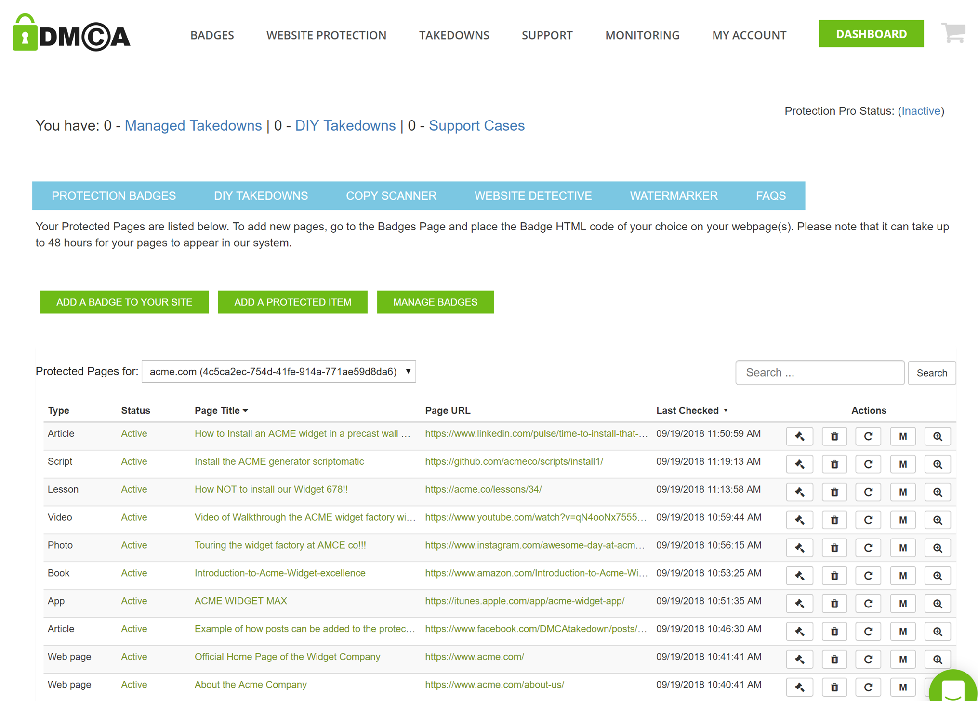The height and width of the screenshot is (701, 978).
Task: Open the Protected Pages domain dropdown
Action: pos(278,372)
